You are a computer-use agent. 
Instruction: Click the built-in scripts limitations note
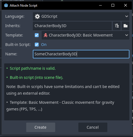click(63, 90)
